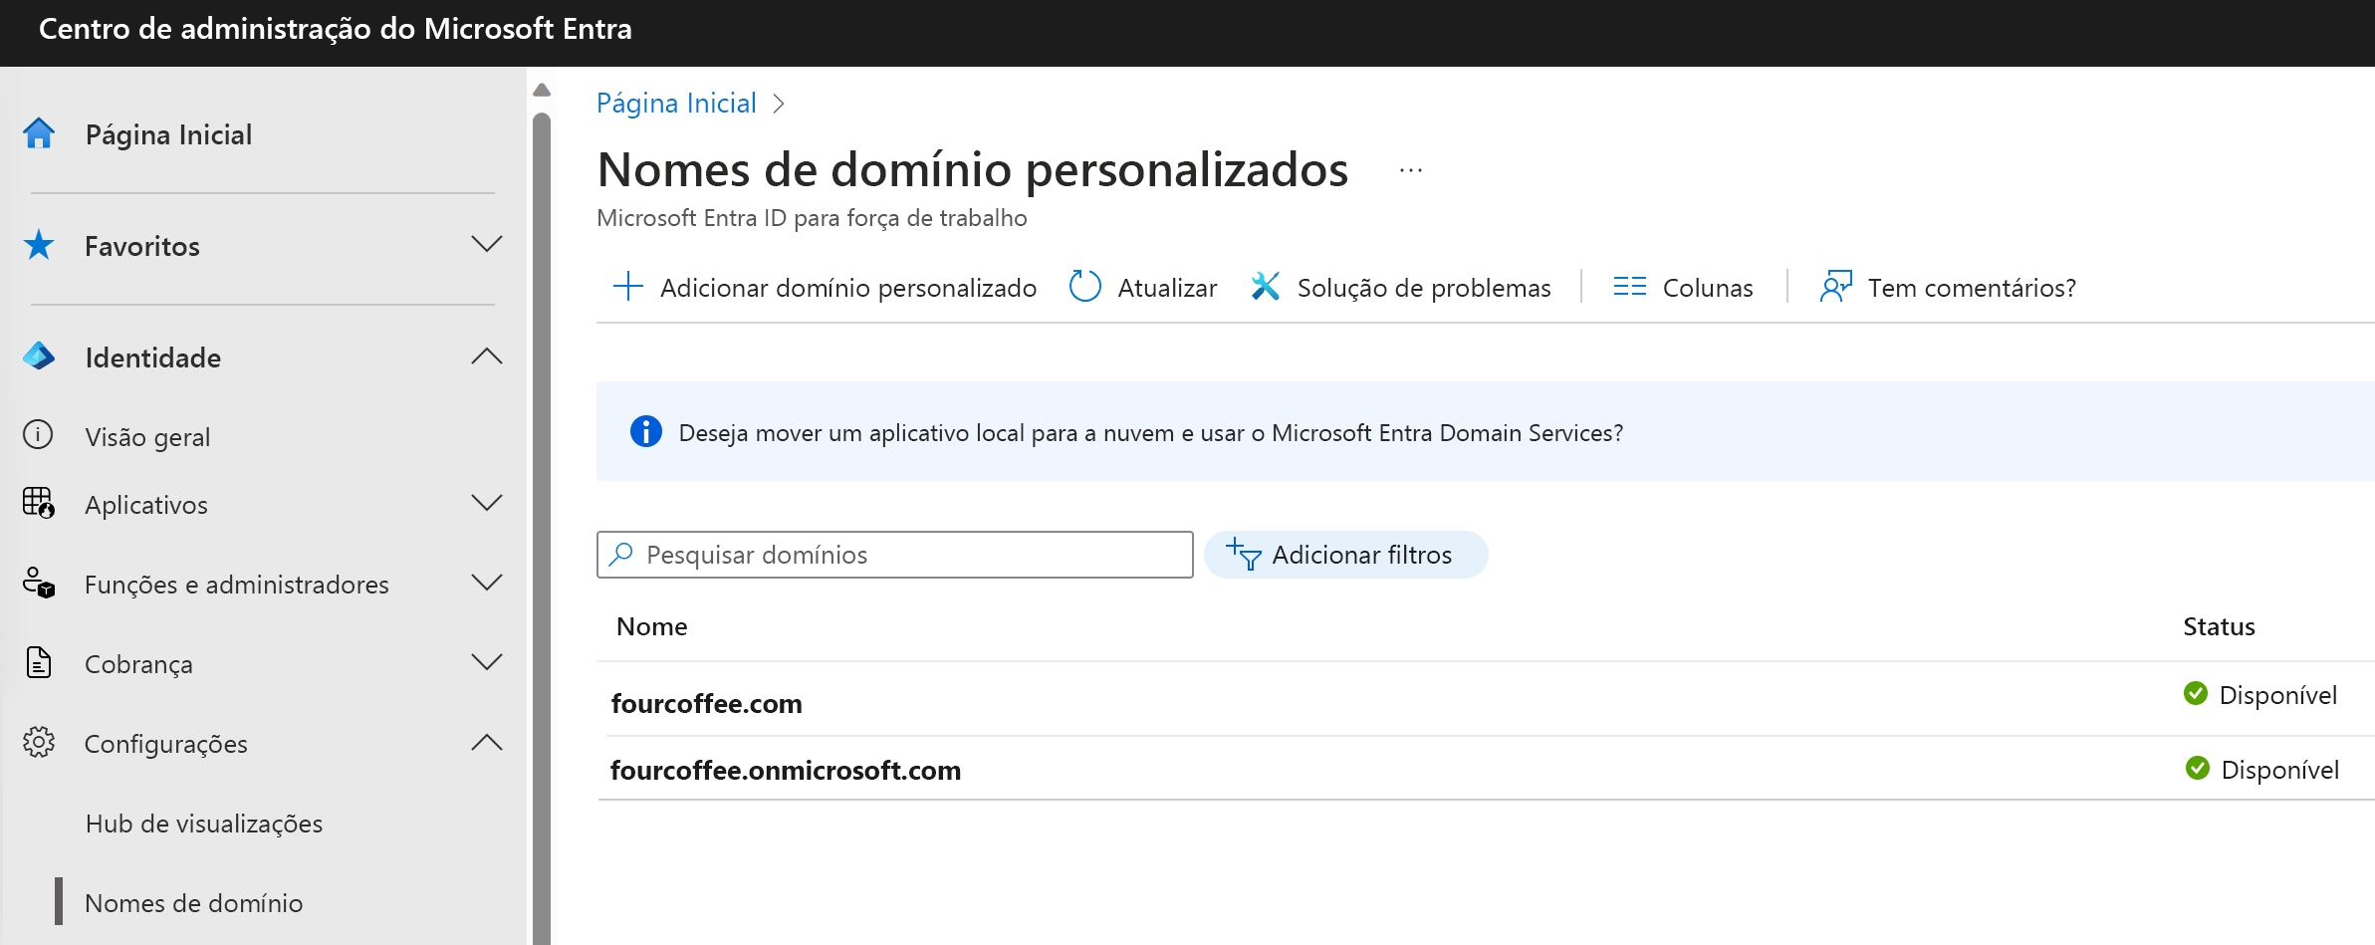Click the sidebar scrollbar up arrow
2375x945 pixels.
click(x=542, y=90)
